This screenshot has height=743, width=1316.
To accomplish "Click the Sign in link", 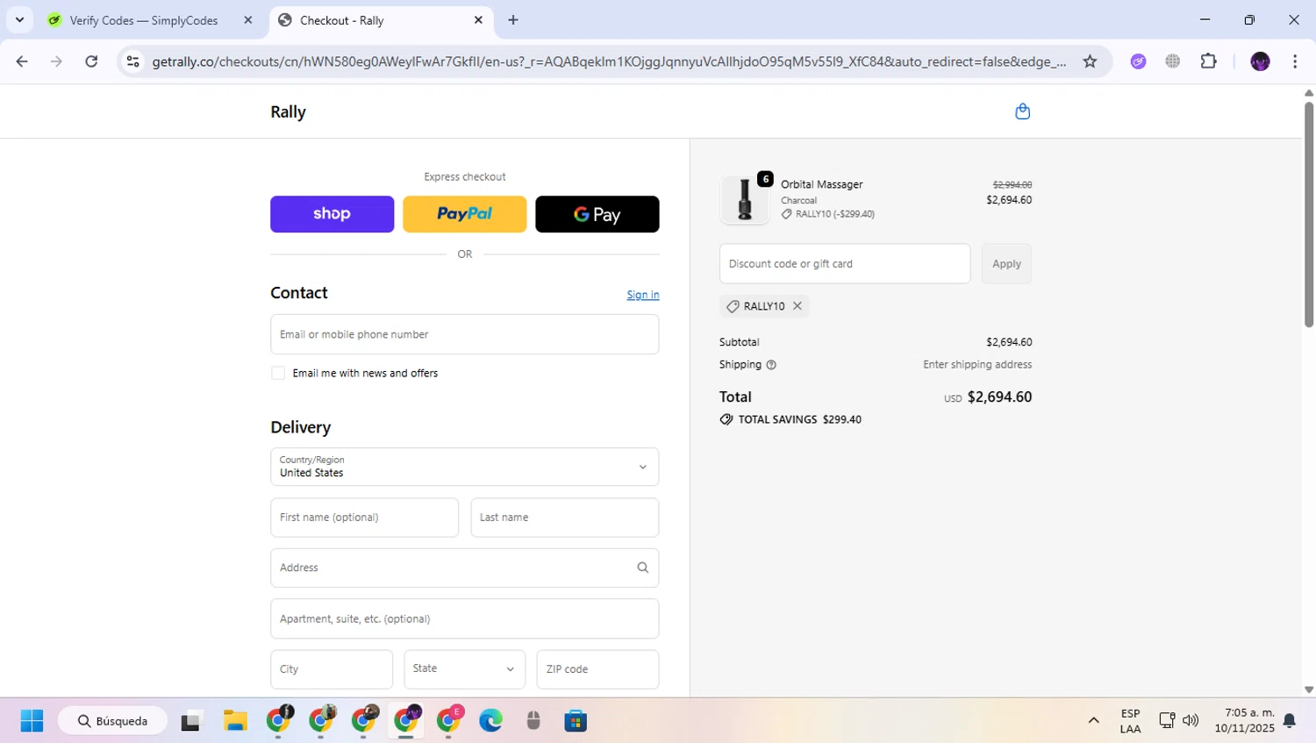I will [643, 295].
